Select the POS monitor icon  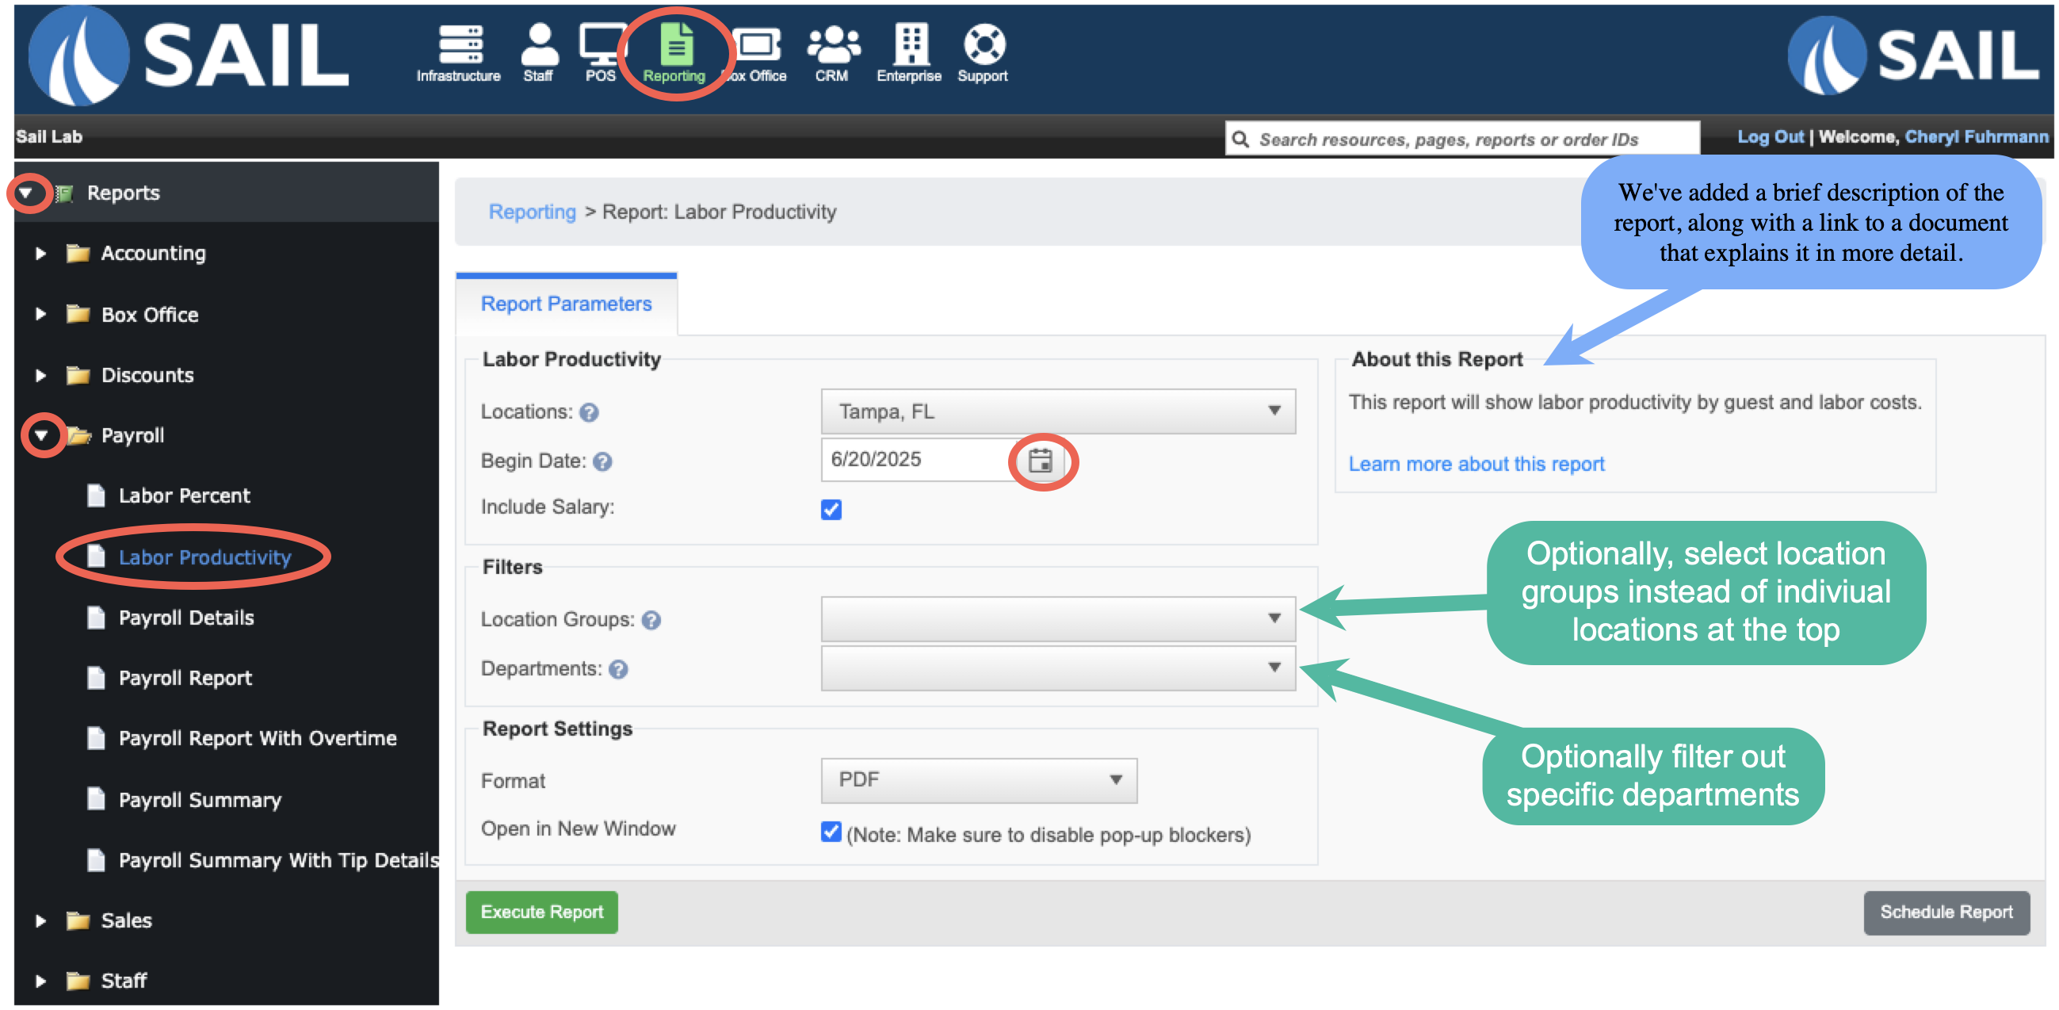tap(601, 44)
